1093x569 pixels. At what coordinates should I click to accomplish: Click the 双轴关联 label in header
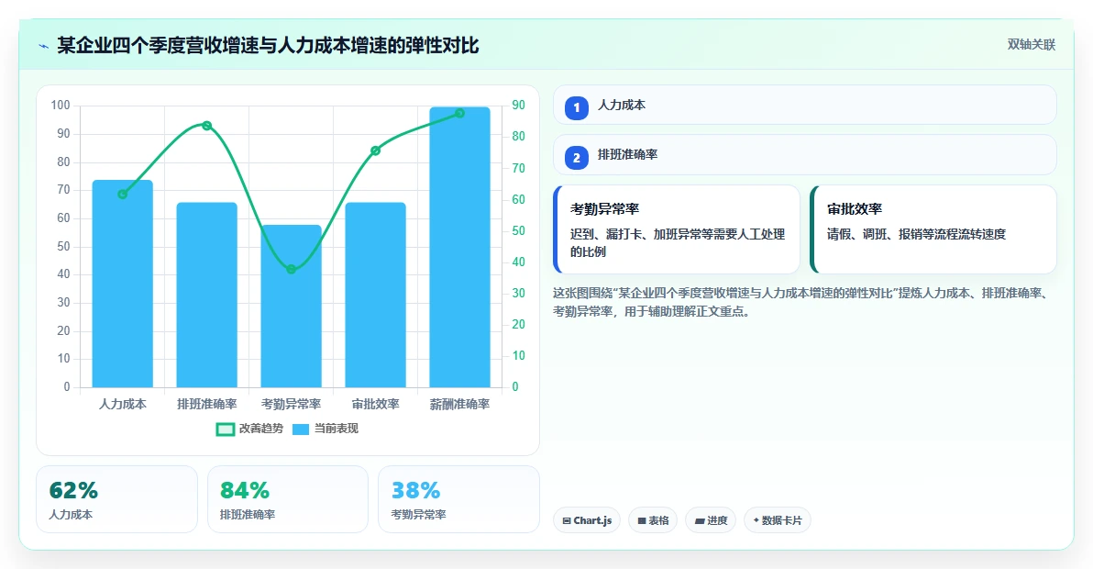(1031, 45)
